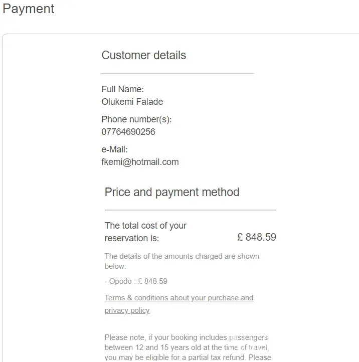Viewport: 359px width, 362px height.
Task: Click the Phone number(s) label
Action: pyautogui.click(x=136, y=119)
